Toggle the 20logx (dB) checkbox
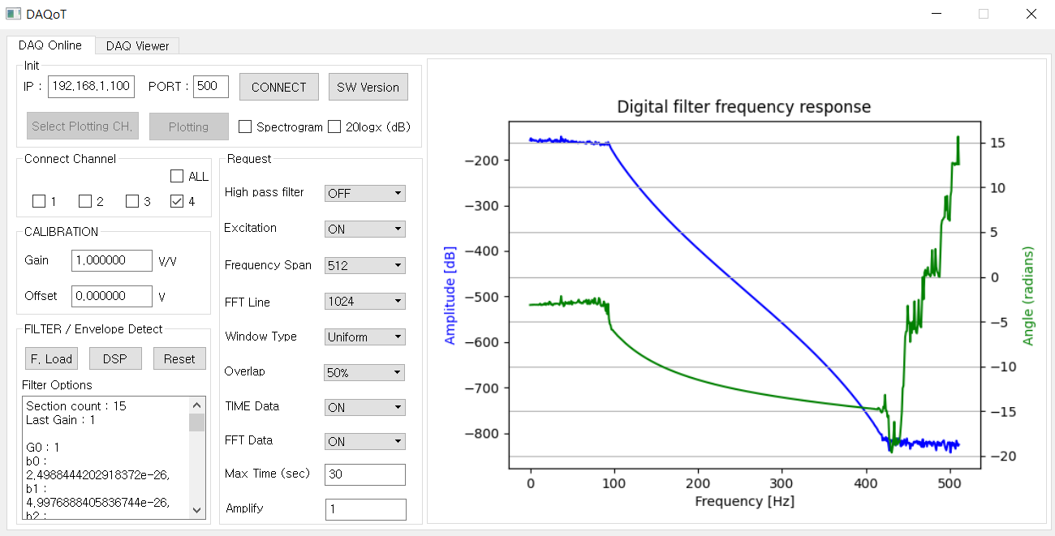This screenshot has height=536, width=1055. click(x=334, y=126)
